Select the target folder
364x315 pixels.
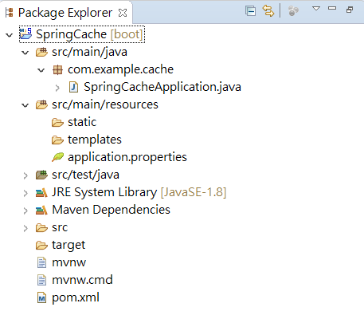coord(61,245)
